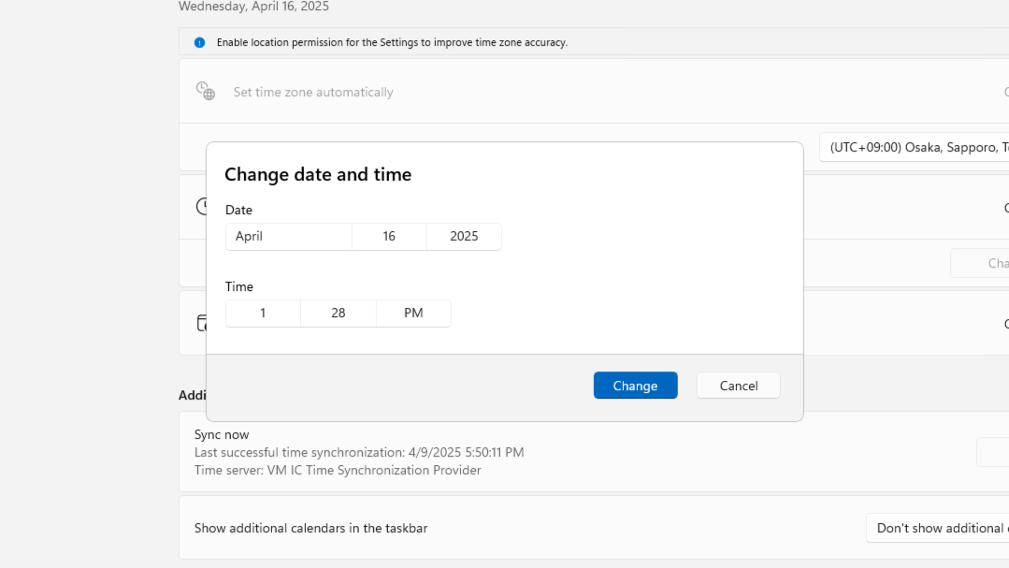Cancel the Change date and time dialog
This screenshot has height=568, width=1009.
tap(738, 386)
